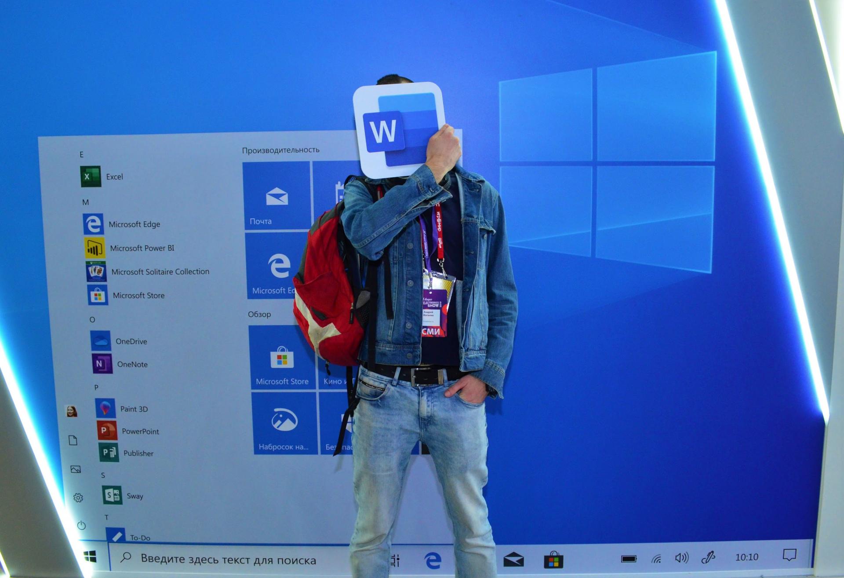The image size is (844, 578).
Task: Click the letter E index header
Action: 81,154
